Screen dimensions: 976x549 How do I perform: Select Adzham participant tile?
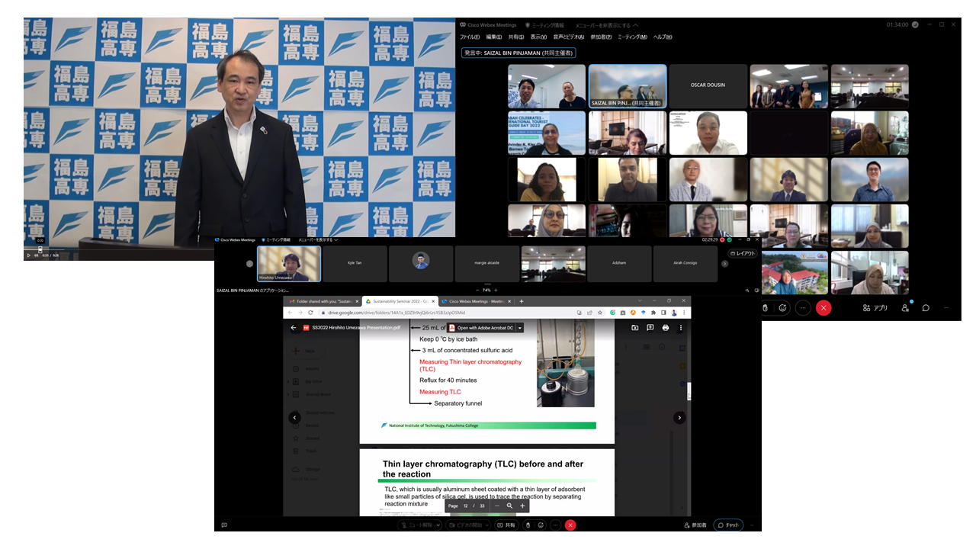pos(619,264)
